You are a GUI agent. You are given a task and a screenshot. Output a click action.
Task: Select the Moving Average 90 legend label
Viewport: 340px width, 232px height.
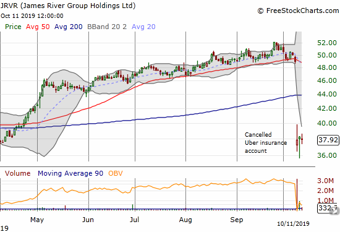tap(70, 173)
